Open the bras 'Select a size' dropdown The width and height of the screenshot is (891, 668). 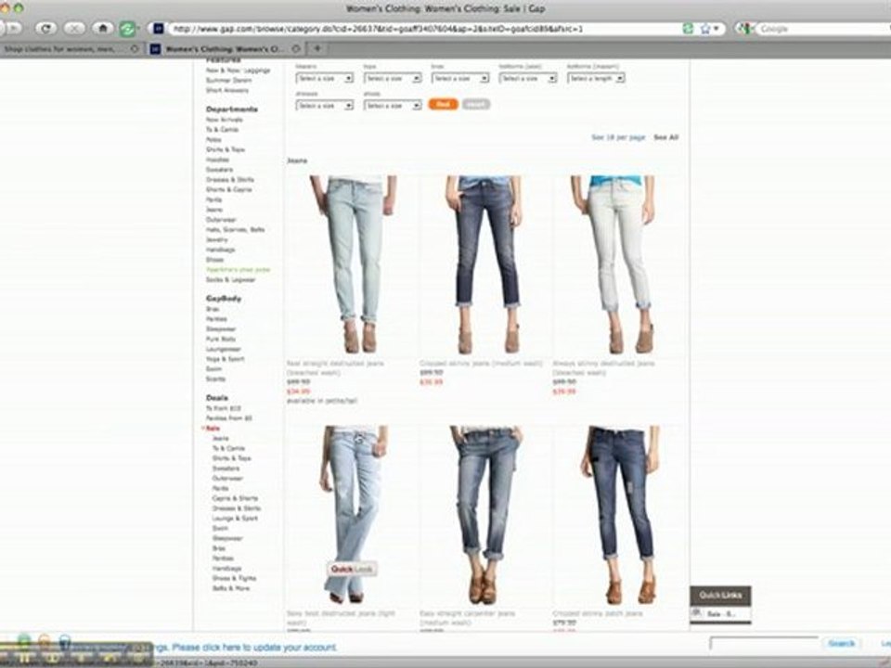click(460, 78)
